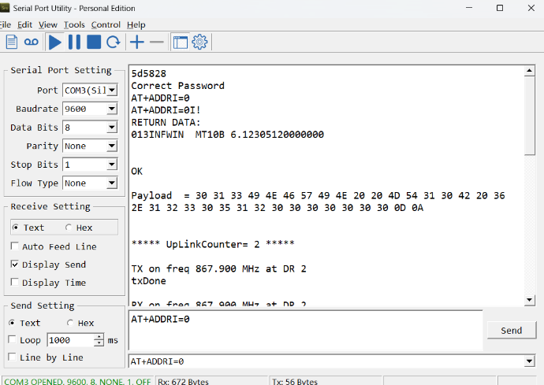Increase loop interval with the up stepper
This screenshot has width=544, height=385.
[99, 337]
